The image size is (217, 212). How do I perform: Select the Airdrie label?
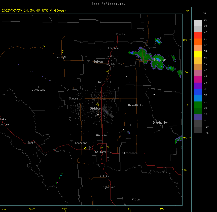point(102,135)
